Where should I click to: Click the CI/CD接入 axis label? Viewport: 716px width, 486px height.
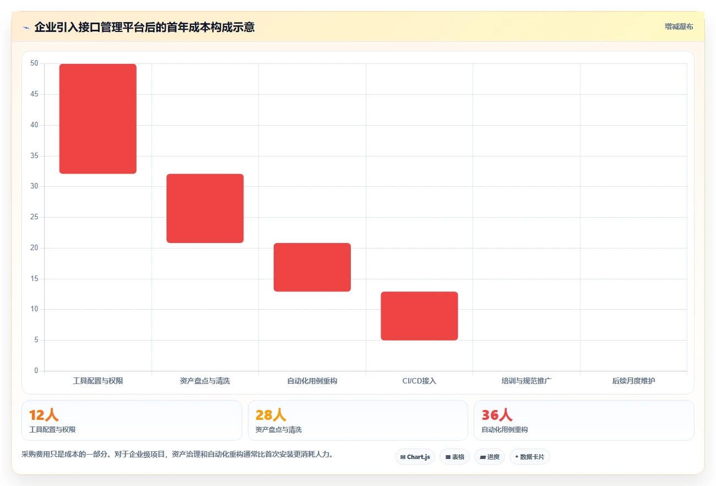tap(419, 381)
